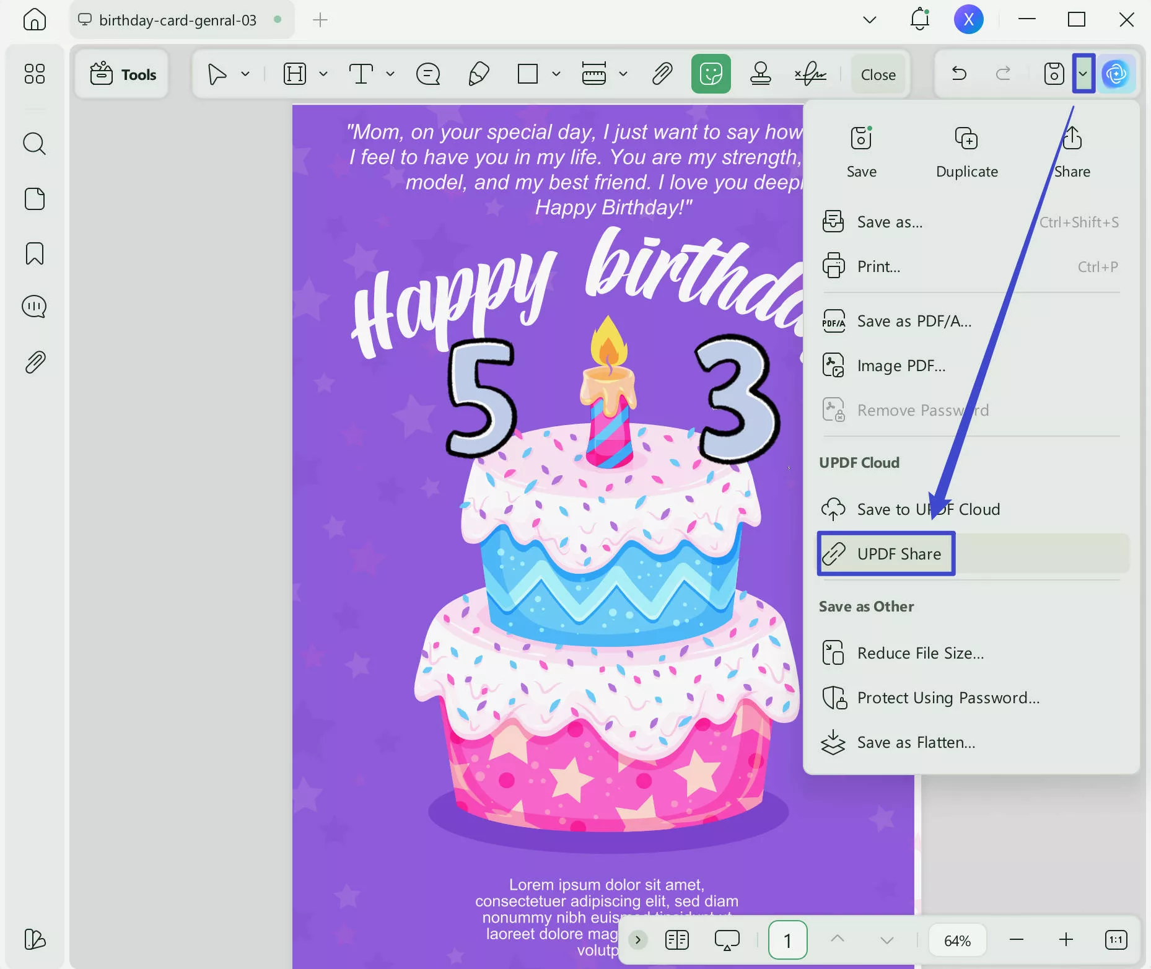1151x969 pixels.
Task: Click the page number input field
Action: coord(787,939)
